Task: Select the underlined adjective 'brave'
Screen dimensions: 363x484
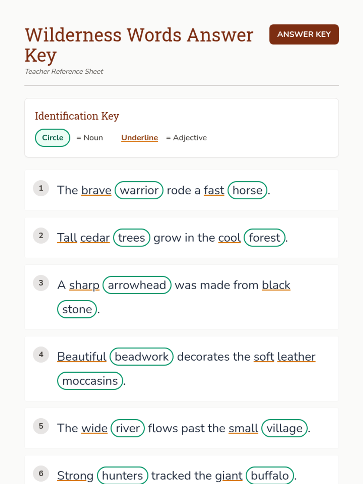Action: (x=96, y=190)
